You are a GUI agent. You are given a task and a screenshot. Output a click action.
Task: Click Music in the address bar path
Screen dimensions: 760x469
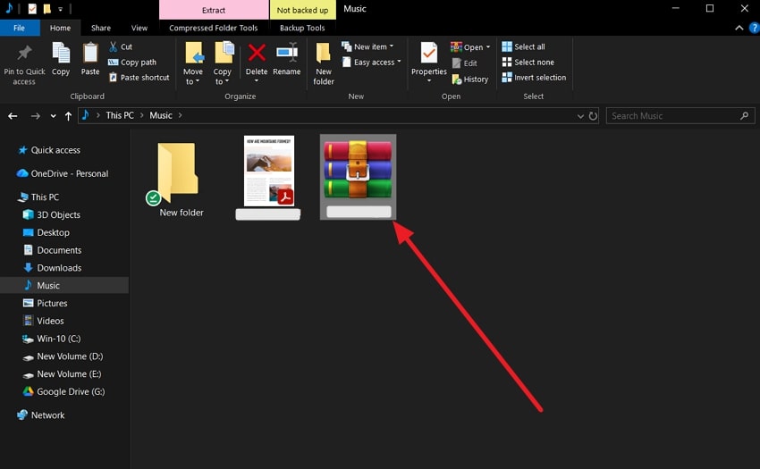coord(160,115)
